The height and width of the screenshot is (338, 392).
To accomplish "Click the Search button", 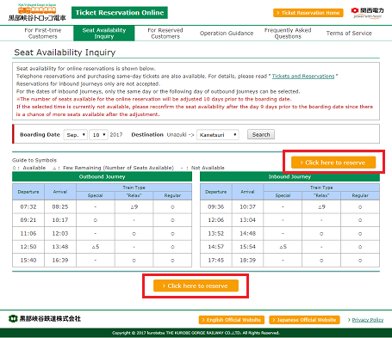I will tap(261, 134).
